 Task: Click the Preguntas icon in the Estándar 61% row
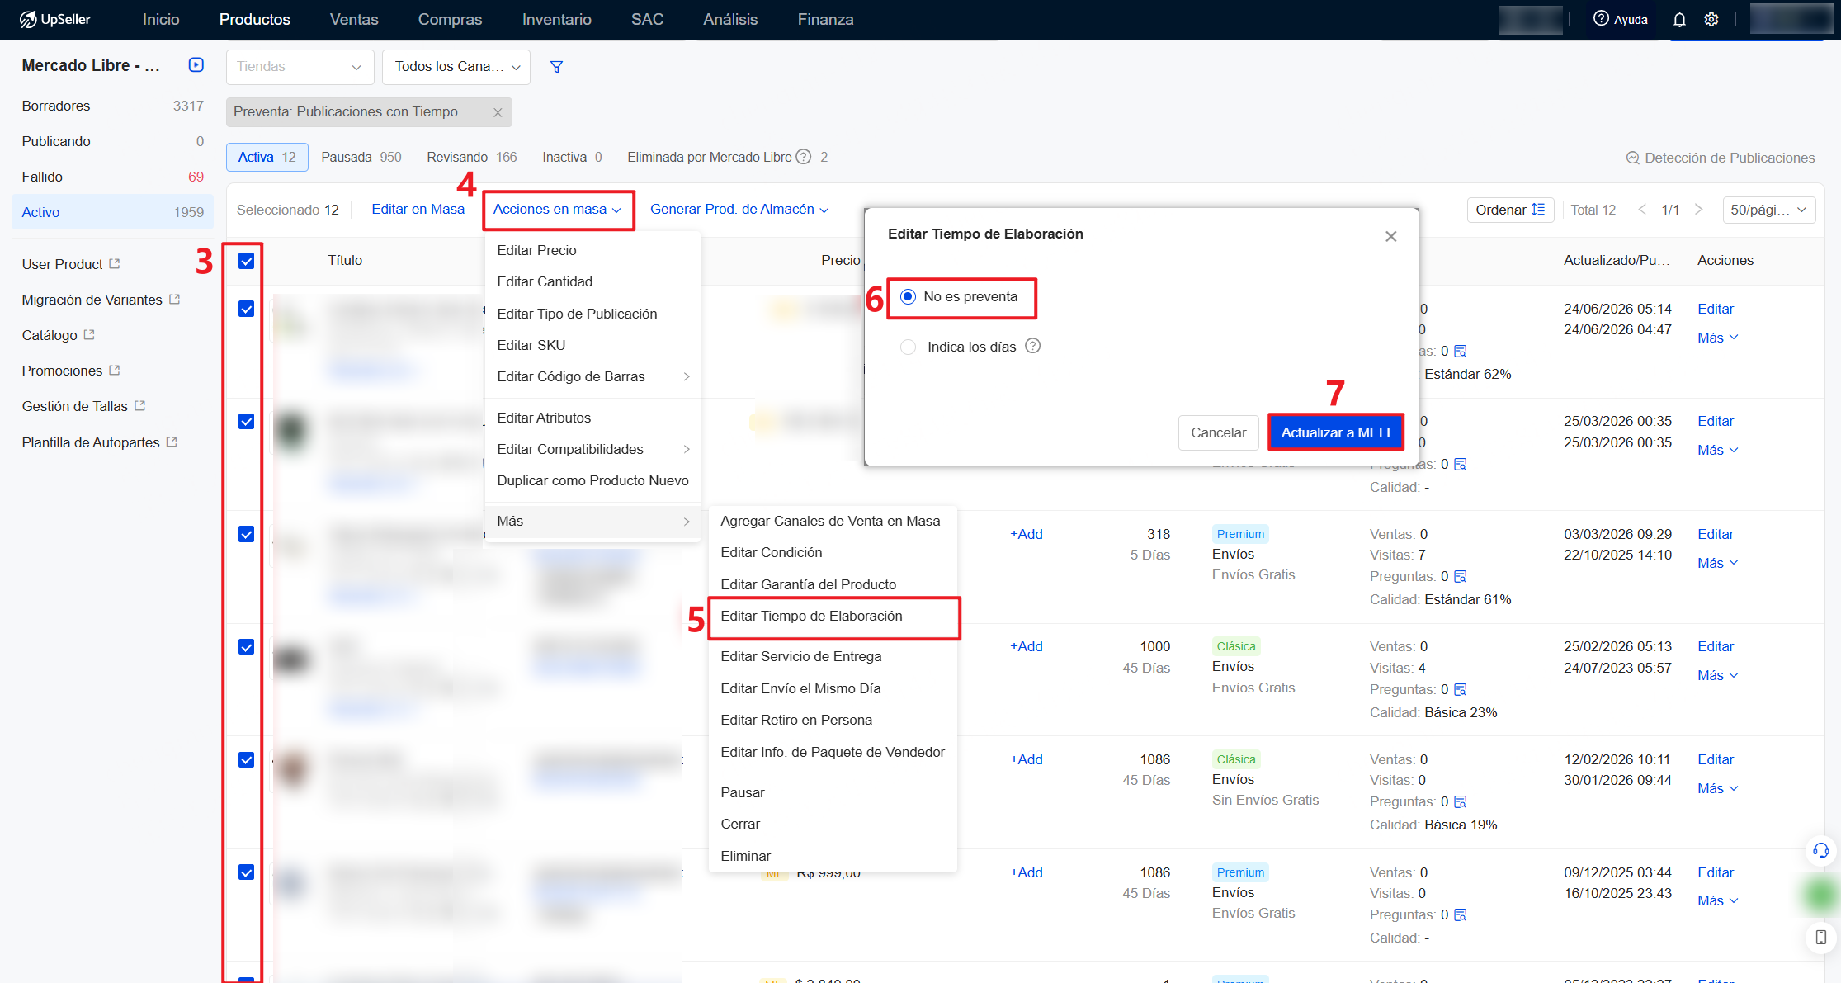(1461, 577)
